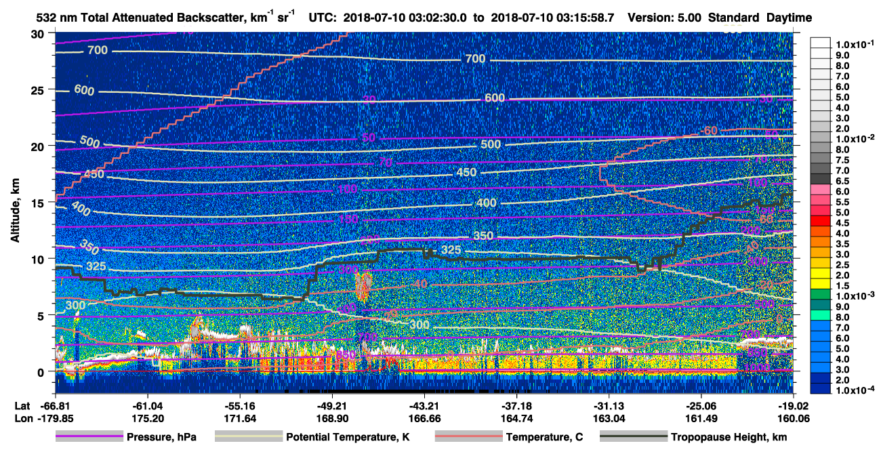881x452 pixels.
Task: Click the 'Temperature, C' legend label
Action: 544,437
